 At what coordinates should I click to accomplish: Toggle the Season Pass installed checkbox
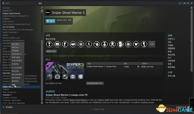point(138,67)
